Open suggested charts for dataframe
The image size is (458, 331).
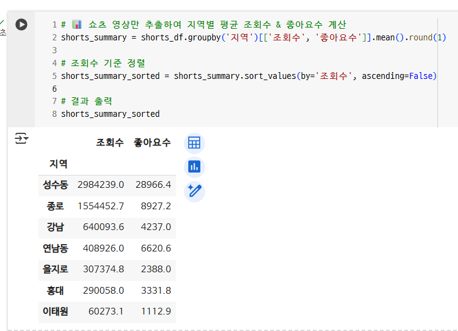194,167
